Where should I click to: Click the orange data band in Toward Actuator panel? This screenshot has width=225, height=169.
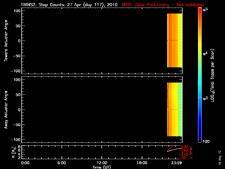click(x=175, y=40)
